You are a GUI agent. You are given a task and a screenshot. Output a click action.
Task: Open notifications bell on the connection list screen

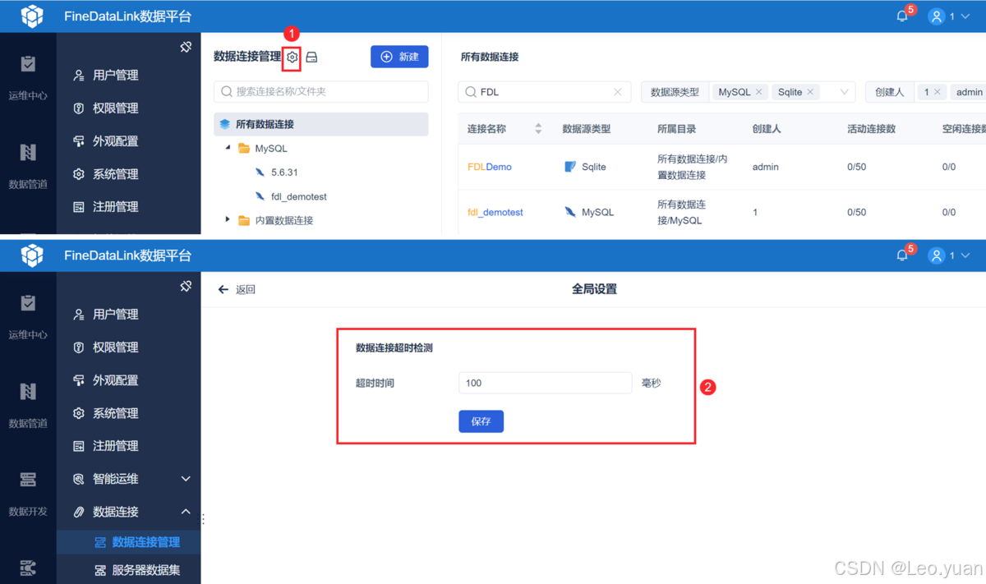[902, 16]
